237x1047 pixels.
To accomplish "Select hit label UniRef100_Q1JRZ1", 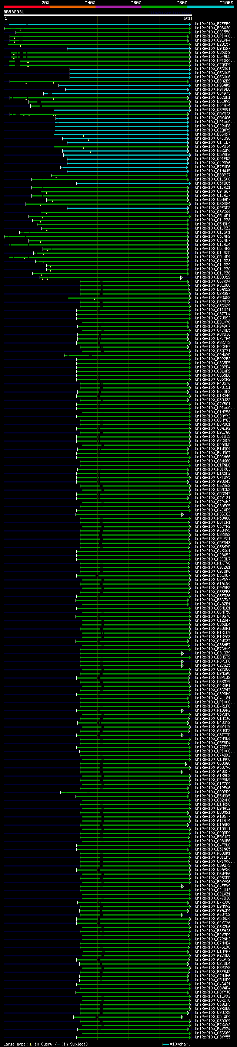I will pos(213,187).
